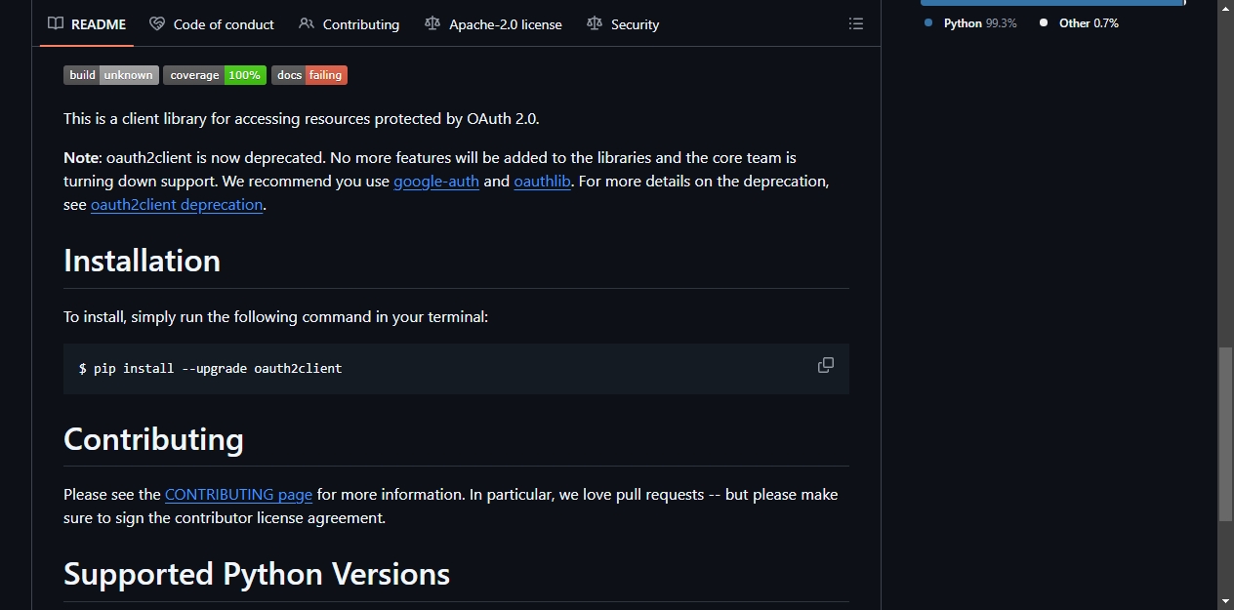Click the coverage 100% badge
The image size is (1234, 610).
215,75
